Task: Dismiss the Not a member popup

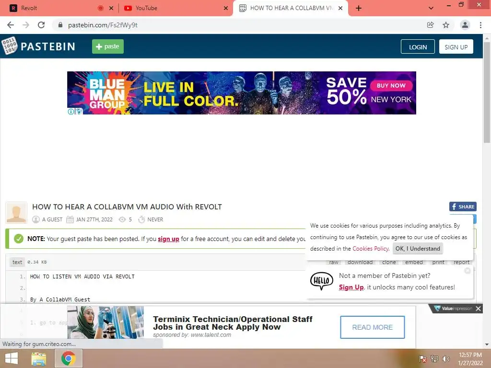Action: 467,271
